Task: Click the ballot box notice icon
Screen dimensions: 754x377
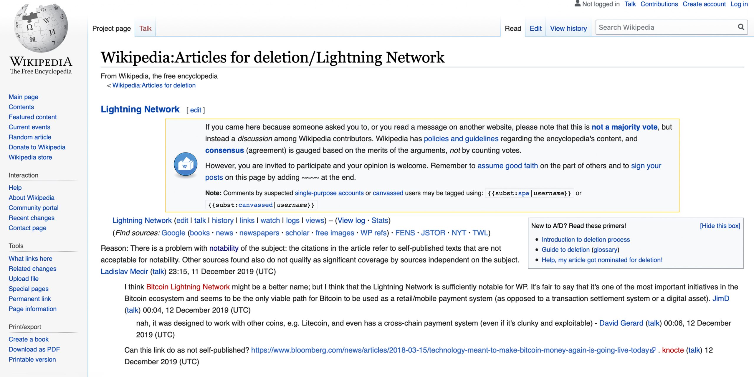Action: click(x=185, y=165)
